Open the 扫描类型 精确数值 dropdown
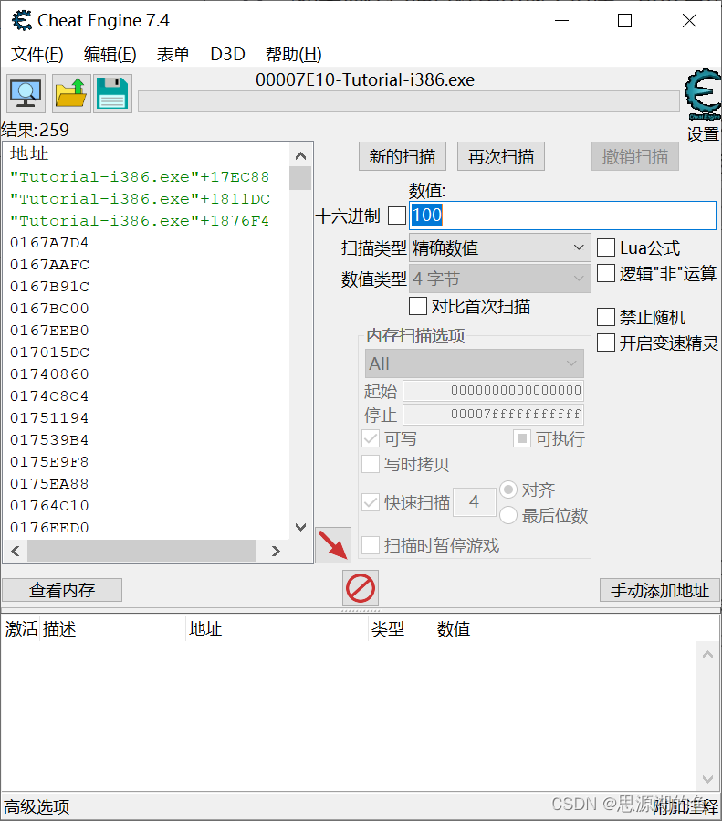This screenshot has width=722, height=821. [x=499, y=247]
